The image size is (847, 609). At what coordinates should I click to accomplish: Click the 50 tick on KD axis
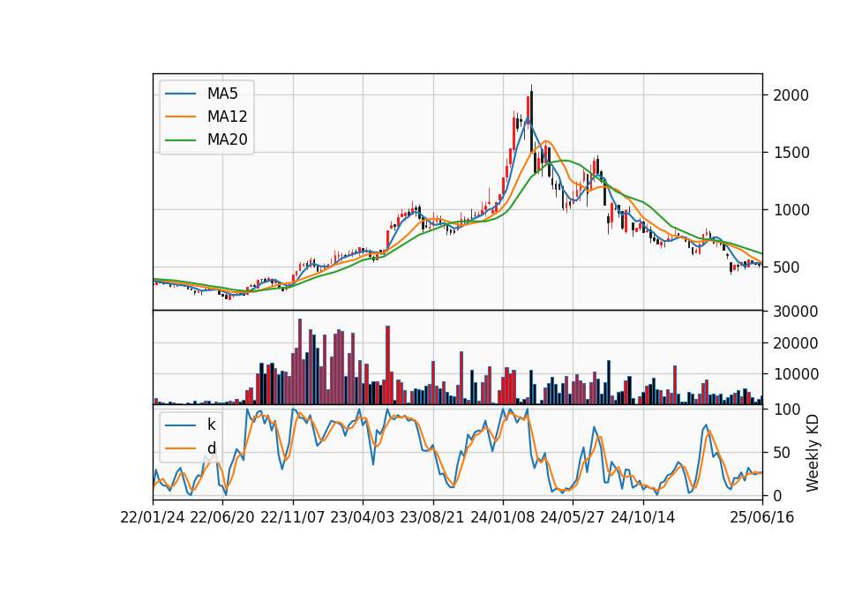point(782,453)
